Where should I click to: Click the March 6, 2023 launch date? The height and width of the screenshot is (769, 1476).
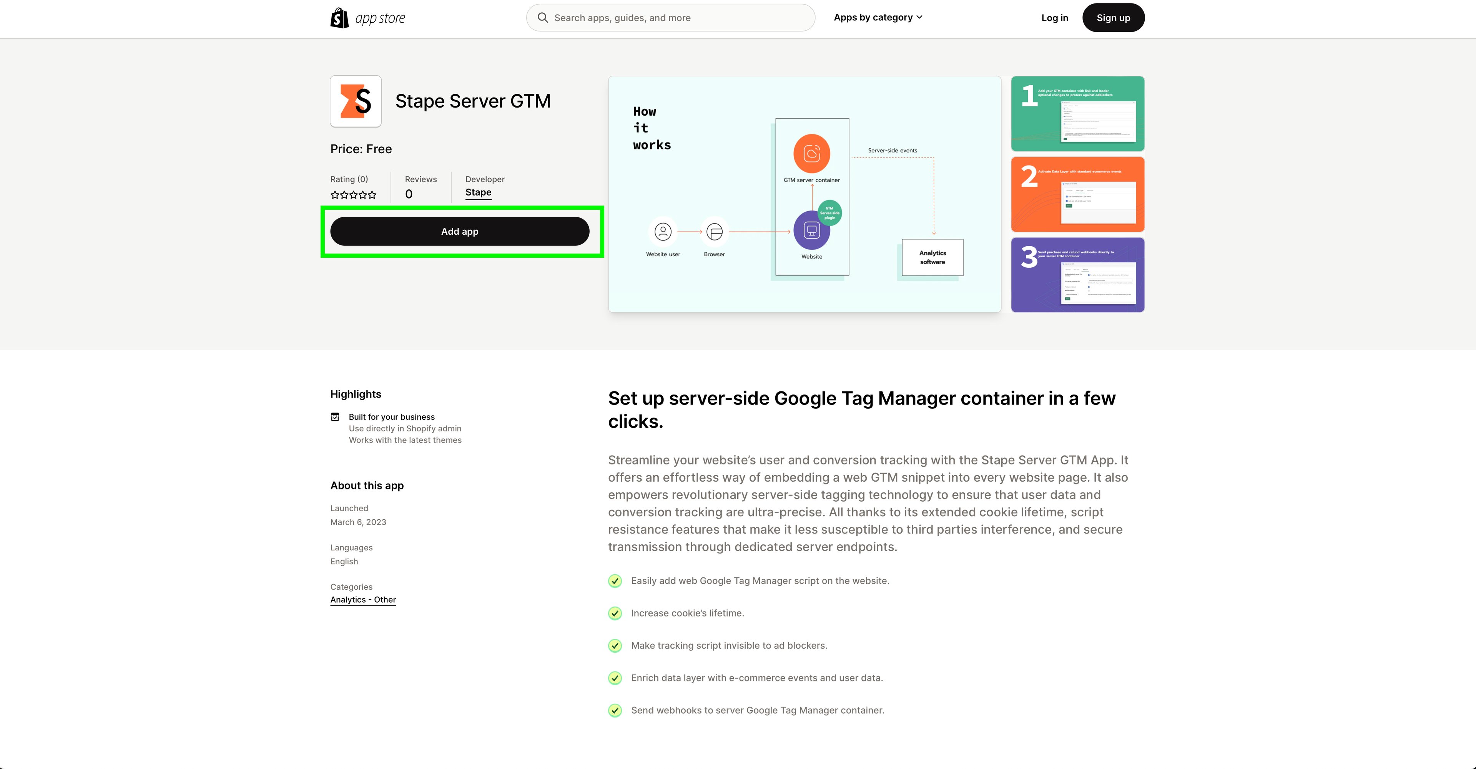click(358, 522)
